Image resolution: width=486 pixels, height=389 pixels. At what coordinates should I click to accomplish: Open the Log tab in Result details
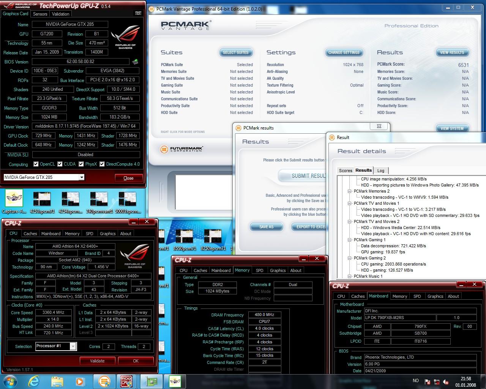(381, 171)
